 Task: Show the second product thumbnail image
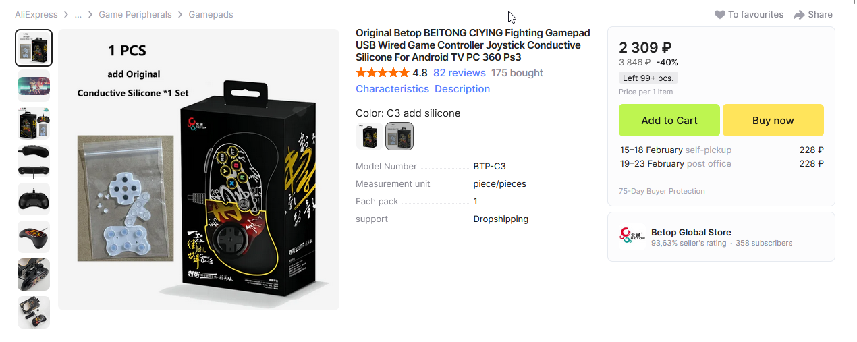pos(34,86)
